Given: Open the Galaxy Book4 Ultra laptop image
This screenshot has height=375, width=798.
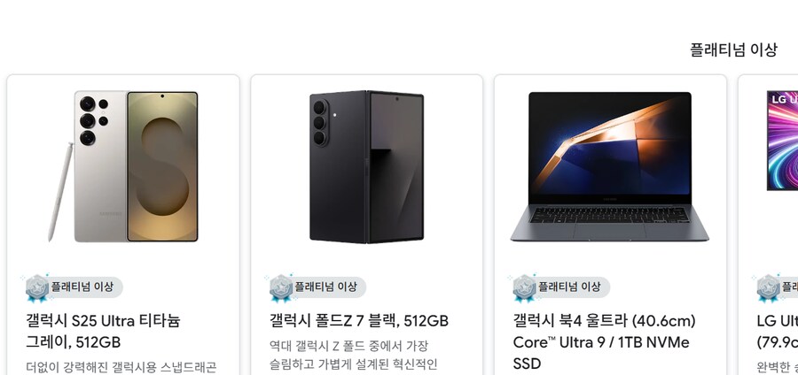Looking at the screenshot, I should pyautogui.click(x=610, y=166).
